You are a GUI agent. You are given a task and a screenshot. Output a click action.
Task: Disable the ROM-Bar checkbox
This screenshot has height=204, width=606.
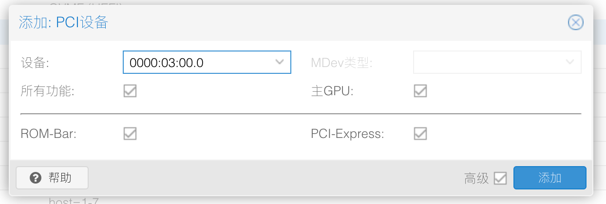pos(130,134)
